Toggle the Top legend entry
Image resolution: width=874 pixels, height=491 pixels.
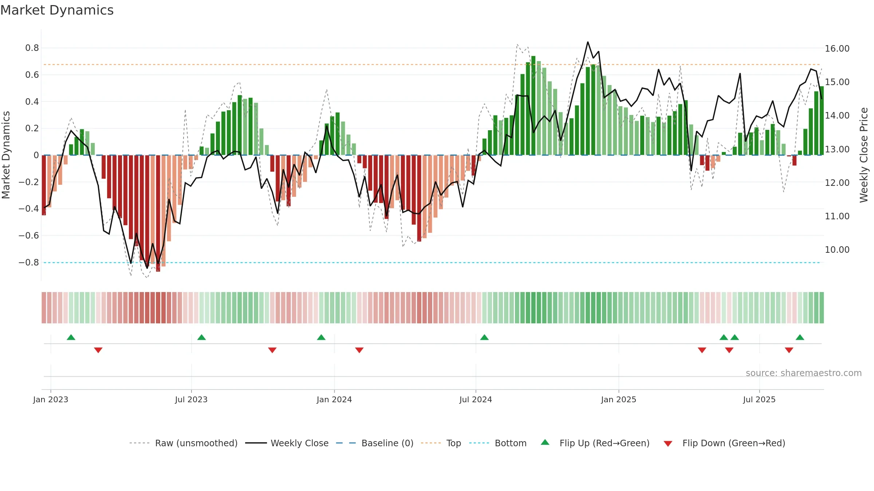point(441,443)
